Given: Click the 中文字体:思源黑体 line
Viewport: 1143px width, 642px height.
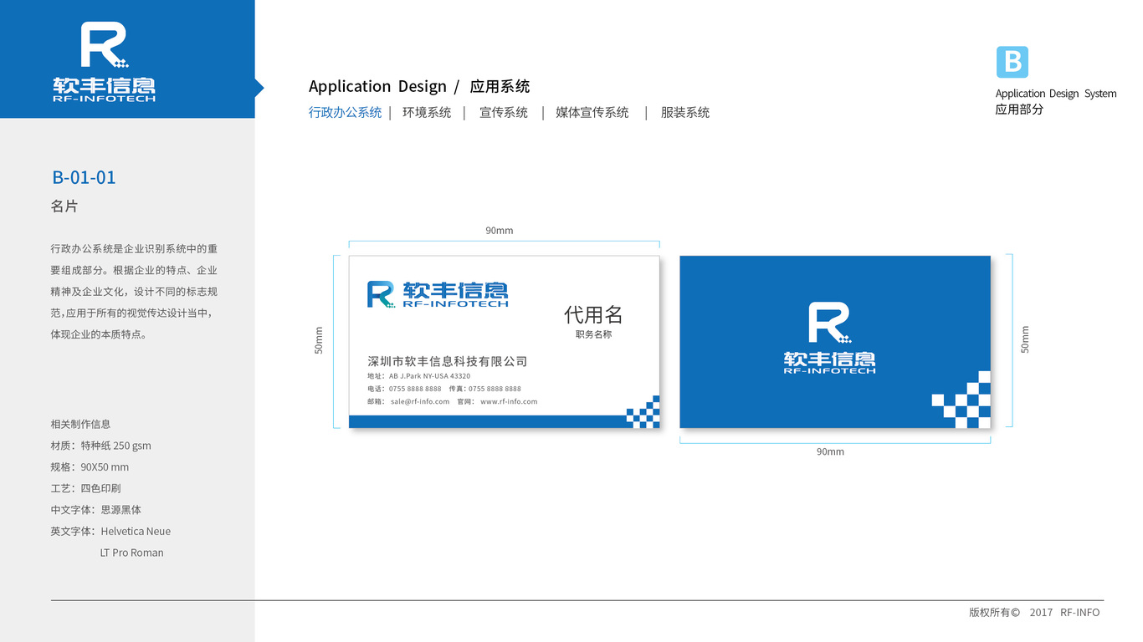Looking at the screenshot, I should click(x=96, y=510).
